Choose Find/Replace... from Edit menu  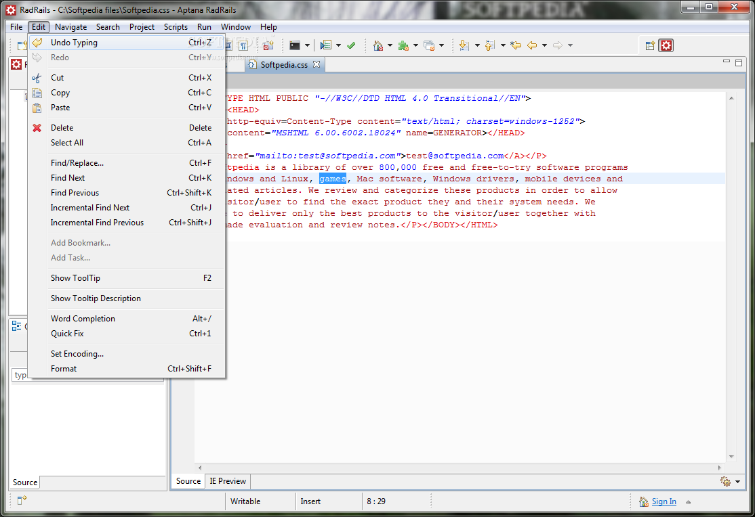127,163
